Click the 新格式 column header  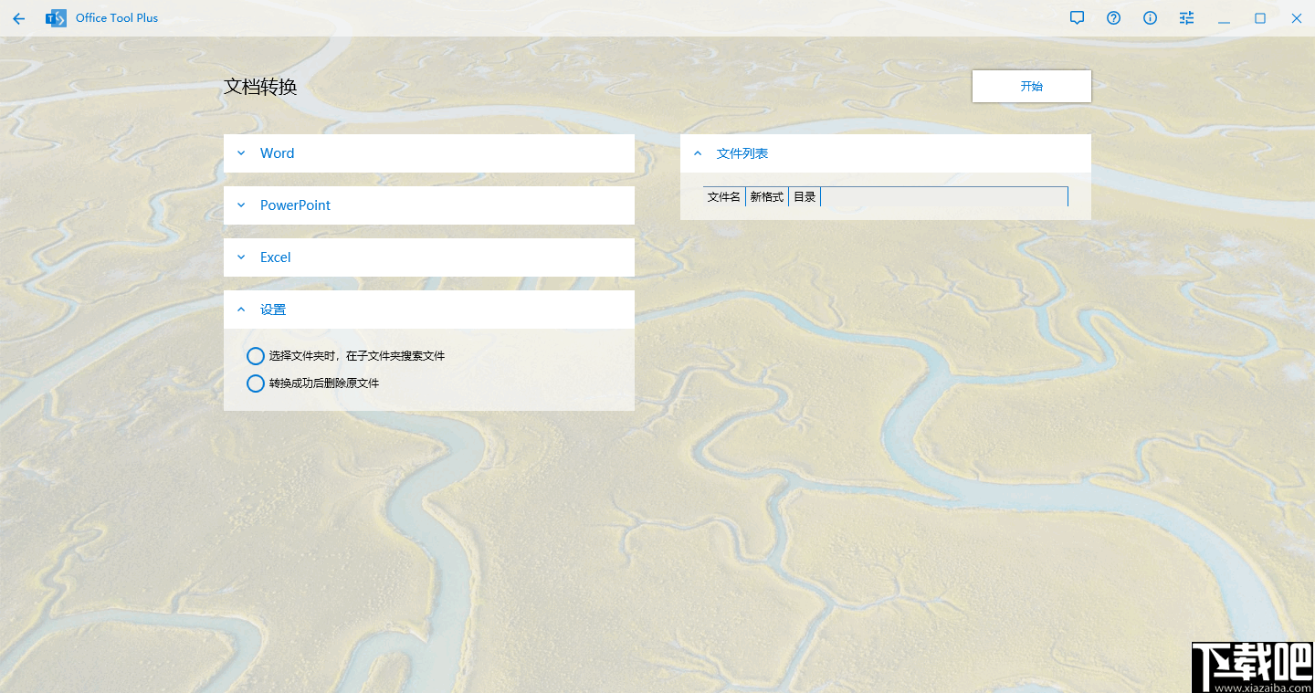click(767, 196)
